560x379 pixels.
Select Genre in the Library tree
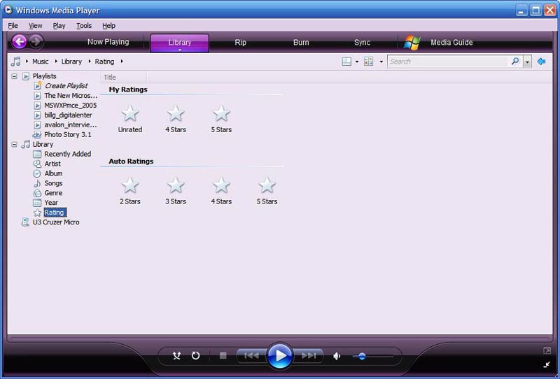pyautogui.click(x=53, y=193)
